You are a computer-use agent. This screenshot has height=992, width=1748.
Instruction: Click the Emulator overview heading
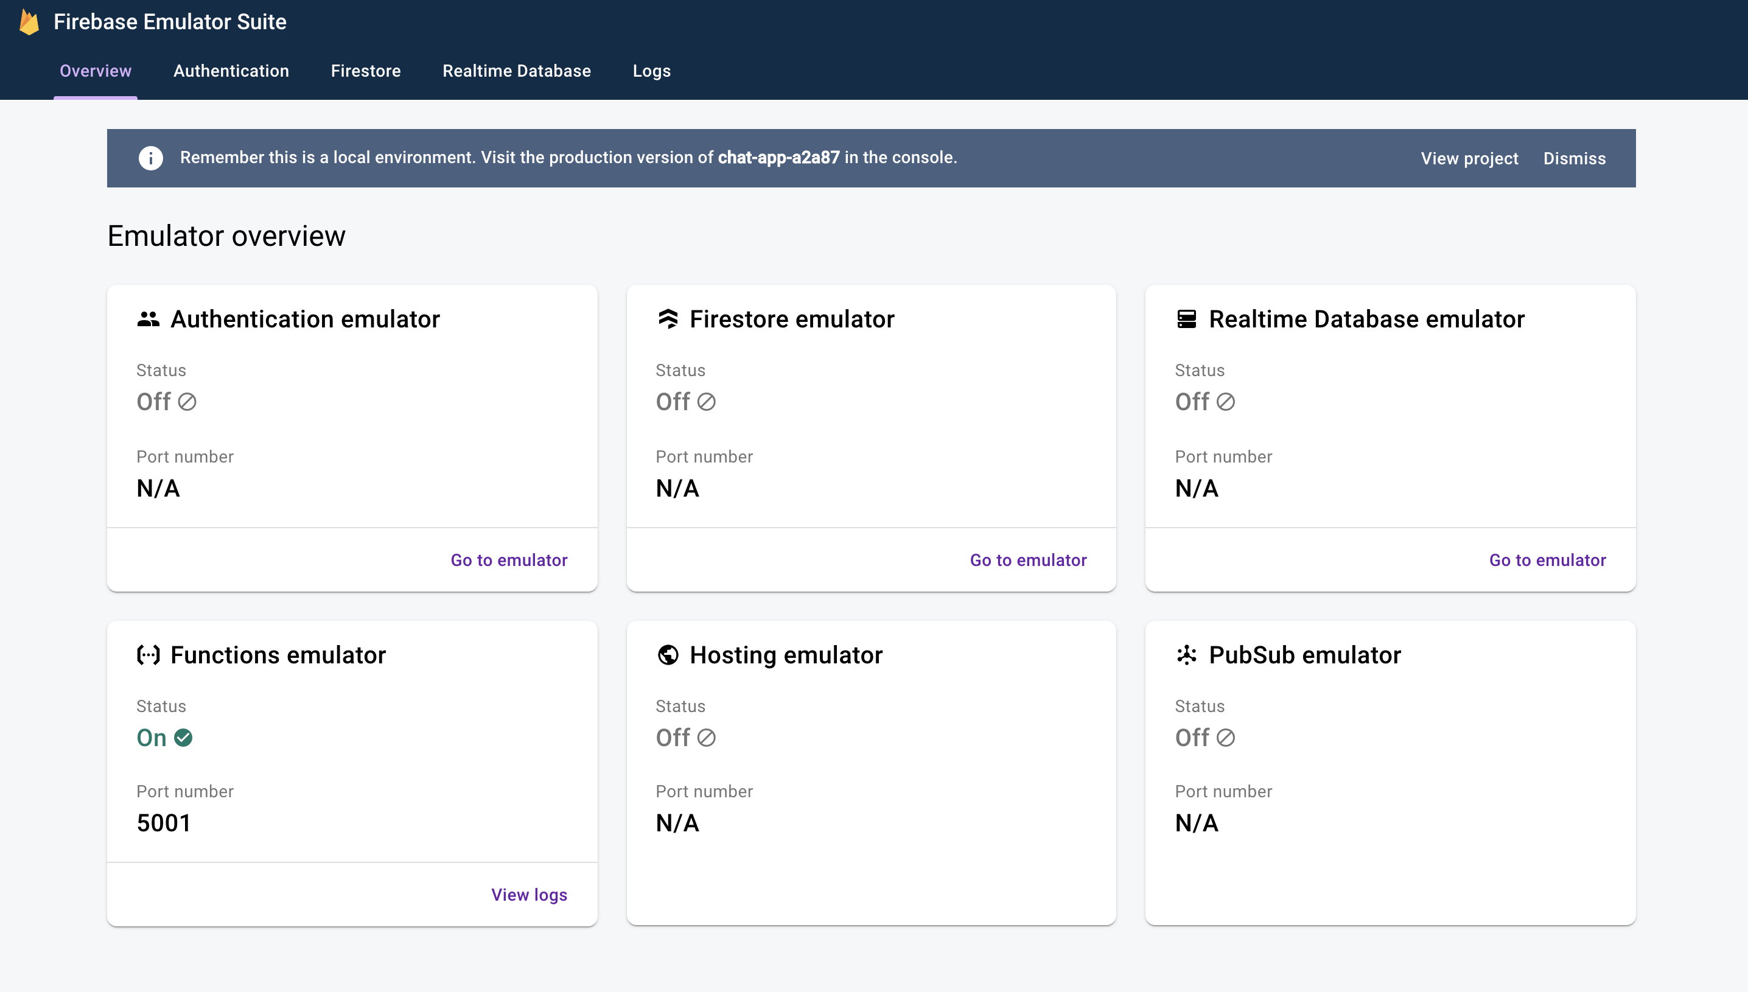[226, 236]
